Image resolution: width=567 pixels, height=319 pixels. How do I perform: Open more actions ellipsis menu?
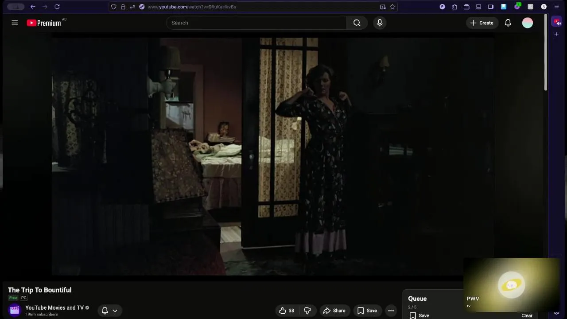pyautogui.click(x=391, y=311)
